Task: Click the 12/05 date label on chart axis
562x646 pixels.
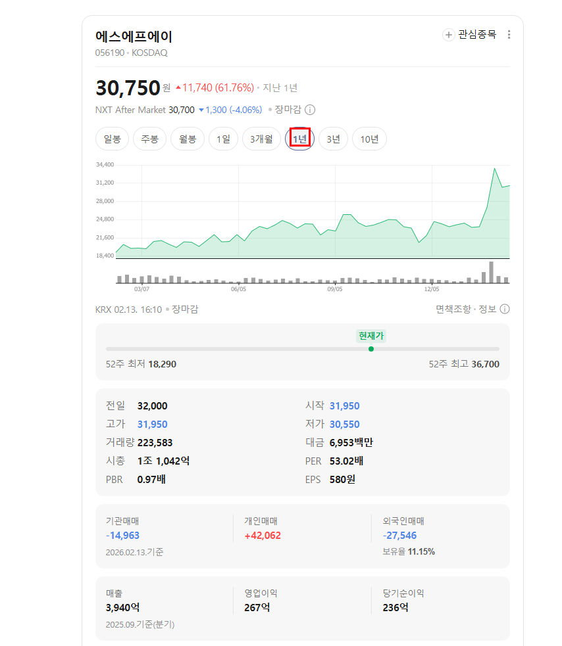Action: point(432,289)
